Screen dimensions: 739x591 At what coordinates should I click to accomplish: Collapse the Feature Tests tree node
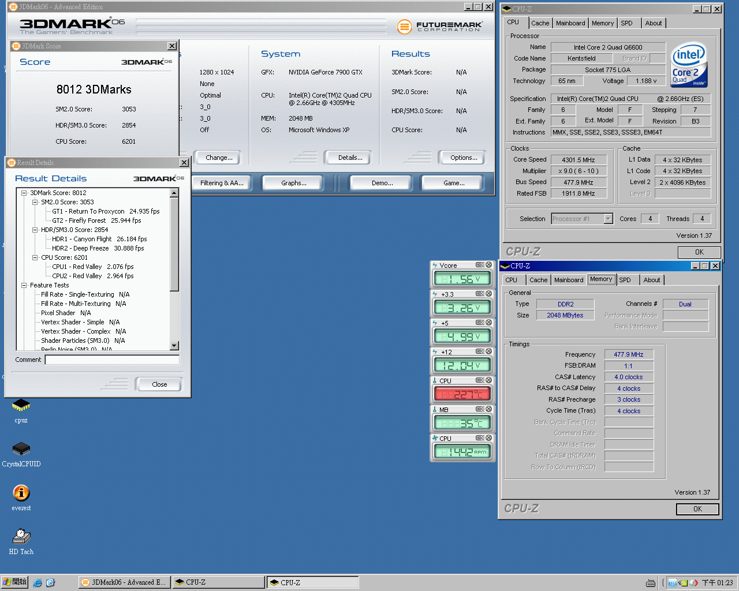(x=24, y=285)
